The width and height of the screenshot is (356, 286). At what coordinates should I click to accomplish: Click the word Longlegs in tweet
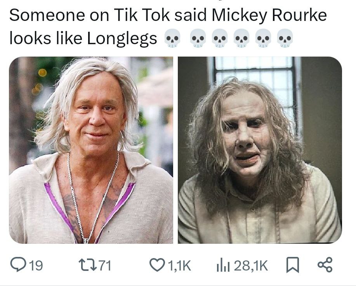coord(122,38)
